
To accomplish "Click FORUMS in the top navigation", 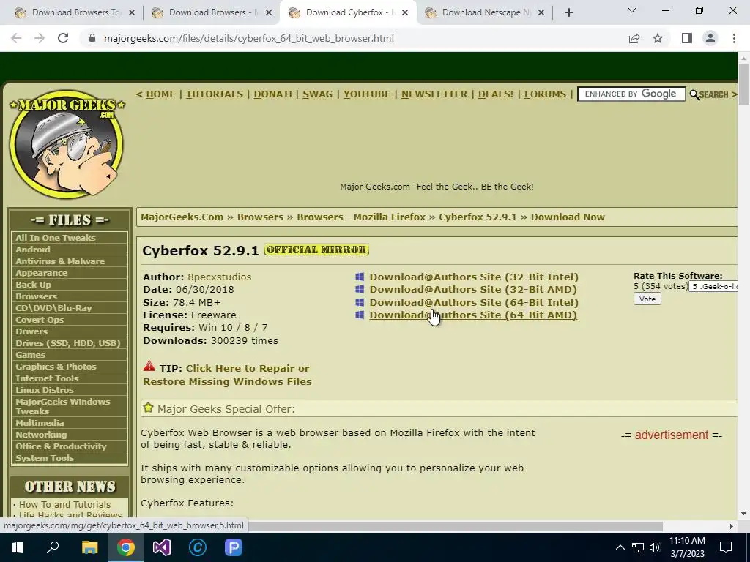I will 545,94.
